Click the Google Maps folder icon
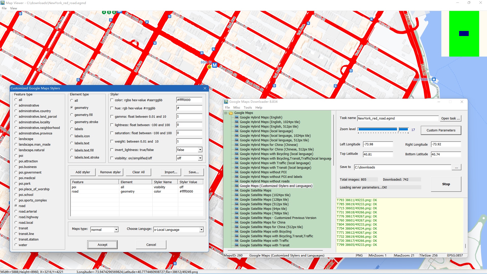The height and width of the screenshot is (274, 487). tap(231, 113)
